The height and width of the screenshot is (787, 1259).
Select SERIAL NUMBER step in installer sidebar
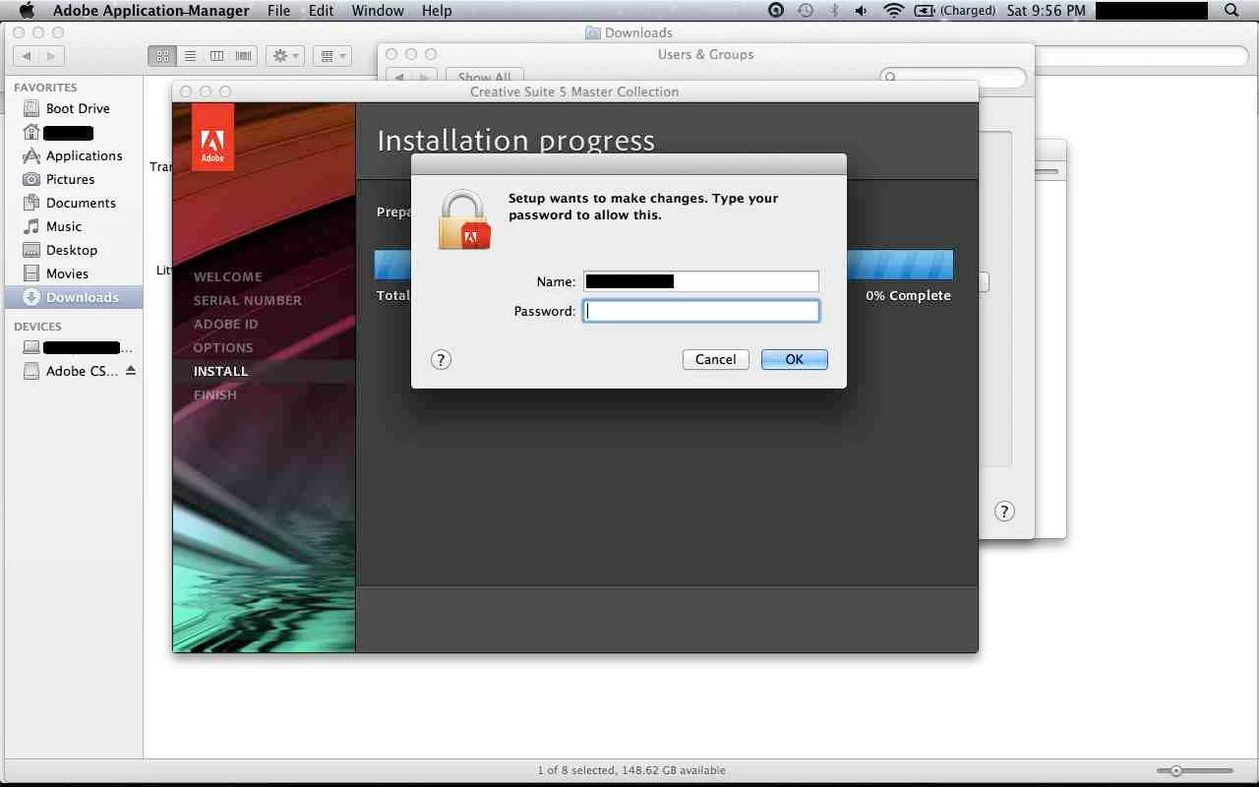tap(248, 300)
